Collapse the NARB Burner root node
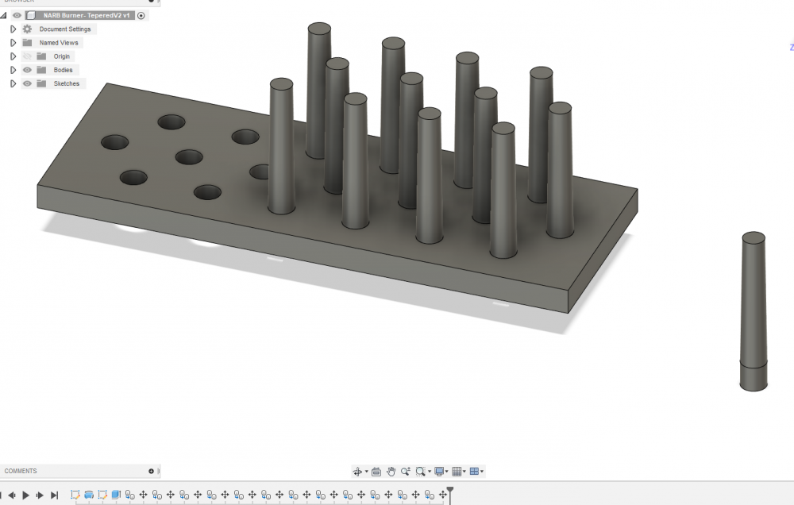Viewport: 794px width, 505px height. [x=3, y=16]
